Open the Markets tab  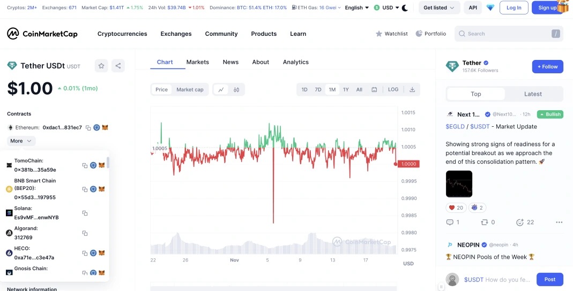(197, 62)
